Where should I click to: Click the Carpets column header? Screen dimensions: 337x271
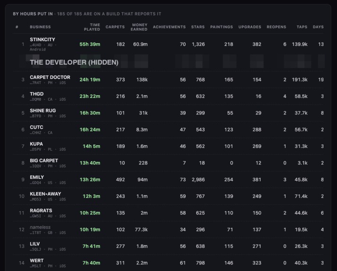point(115,27)
